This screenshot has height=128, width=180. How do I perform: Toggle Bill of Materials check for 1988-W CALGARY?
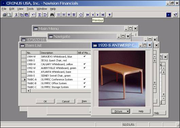(x=85, y=64)
